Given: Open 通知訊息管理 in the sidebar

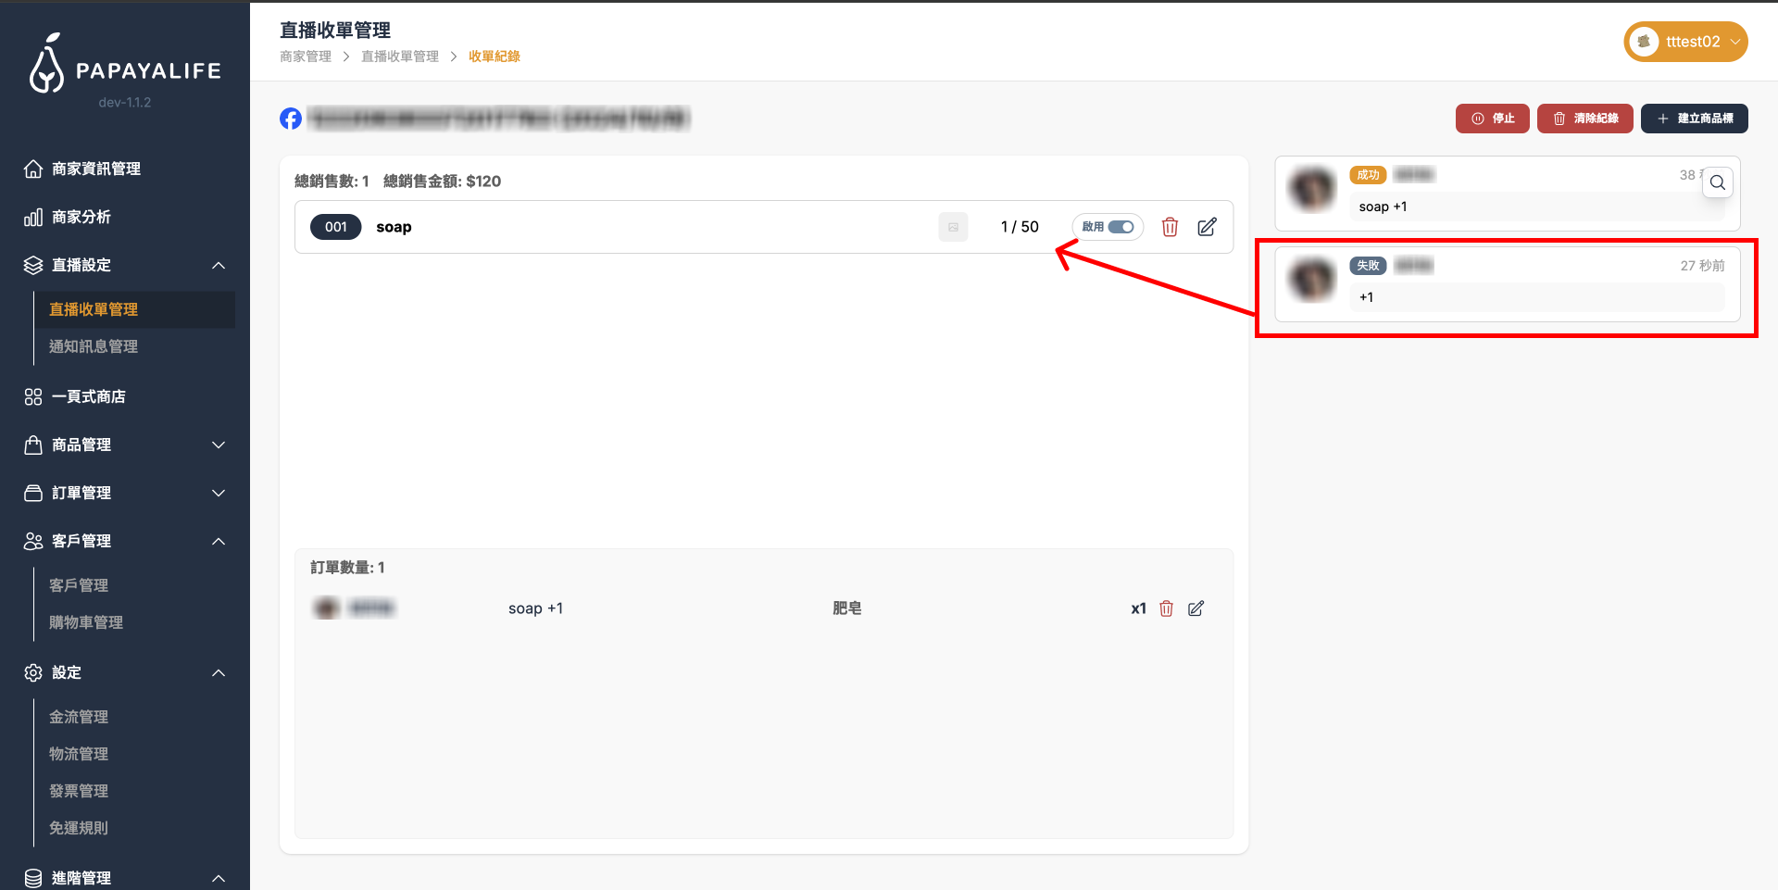Looking at the screenshot, I should click(x=94, y=346).
